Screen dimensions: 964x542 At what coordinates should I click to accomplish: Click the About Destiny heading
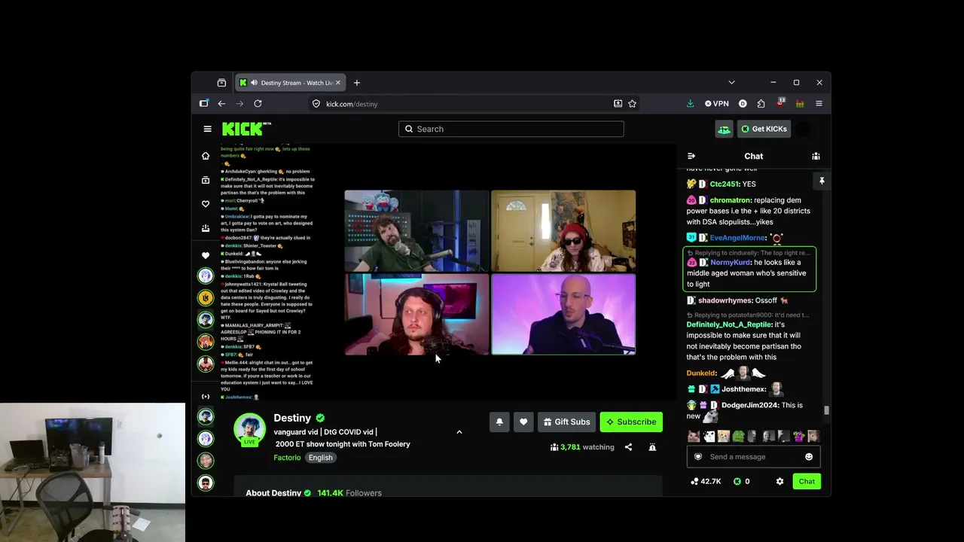(x=273, y=493)
